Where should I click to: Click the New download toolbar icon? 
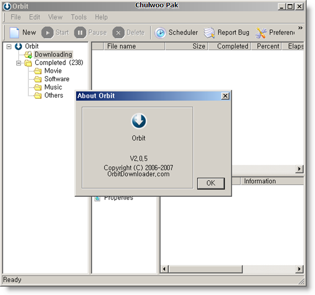[15, 33]
